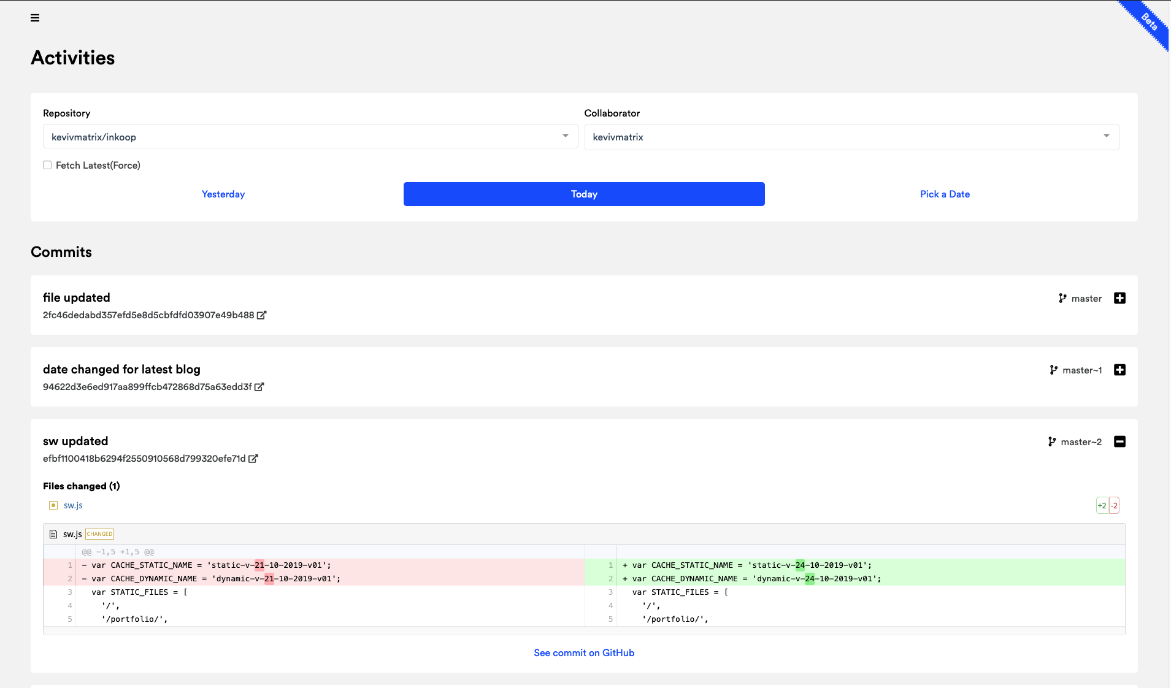Click the branch icon beside master~1
This screenshot has width=1171, height=688.
coord(1053,370)
